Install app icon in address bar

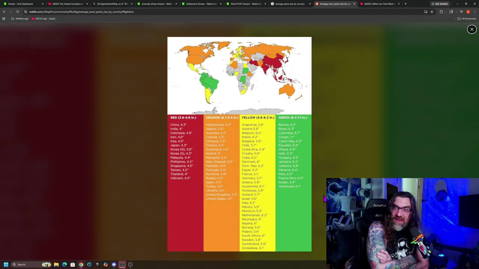click(x=425, y=12)
